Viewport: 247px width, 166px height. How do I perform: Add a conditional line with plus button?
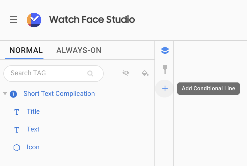(x=165, y=88)
